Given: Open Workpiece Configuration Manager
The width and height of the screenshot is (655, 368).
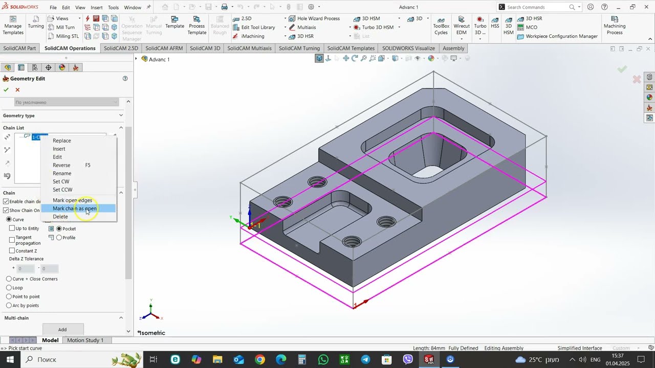Looking at the screenshot, I should [557, 36].
